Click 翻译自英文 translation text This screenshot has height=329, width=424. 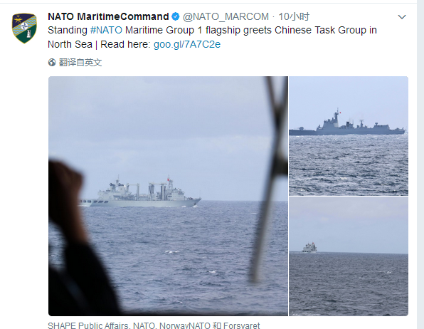tap(80, 63)
